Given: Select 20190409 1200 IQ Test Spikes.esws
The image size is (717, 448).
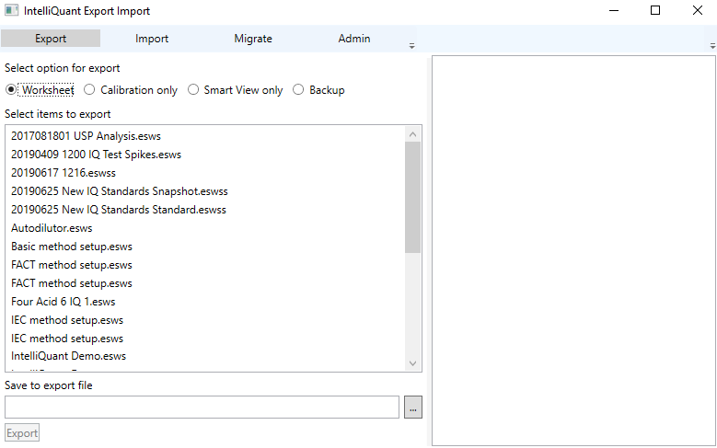Looking at the screenshot, I should coord(96,155).
